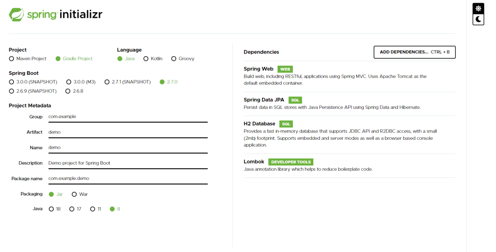This screenshot has width=496, height=252.
Task: Select Maven Project radio button
Action: coord(28,58)
